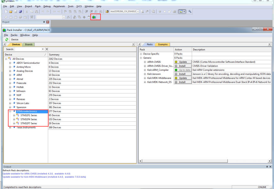Click Up to date button for Keil::ARM_Compiler

point(182,70)
